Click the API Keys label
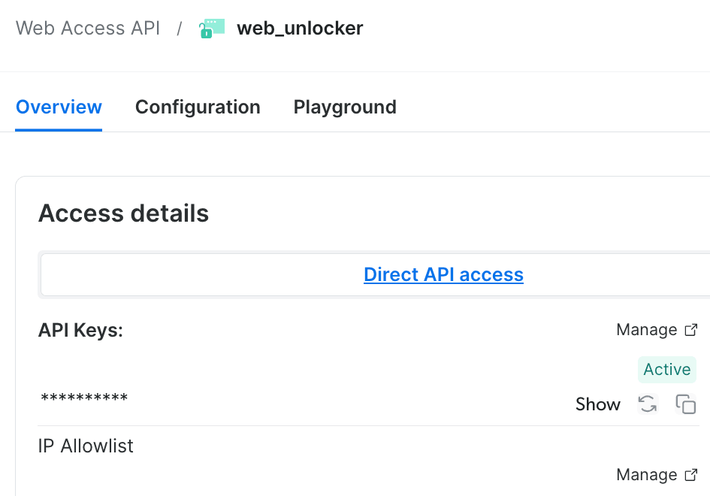 [x=80, y=330]
